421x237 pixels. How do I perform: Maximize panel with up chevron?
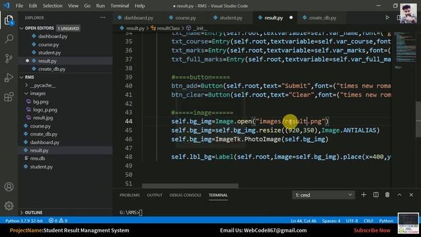click(x=399, y=195)
